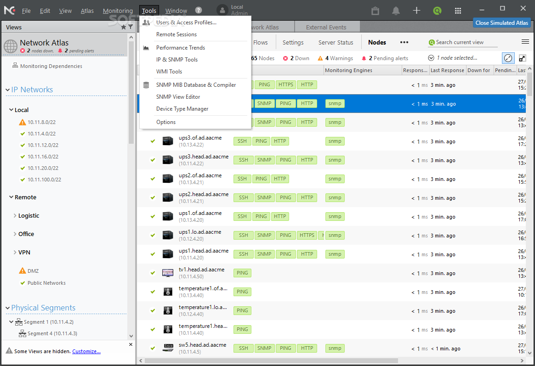Image resolution: width=535 pixels, height=366 pixels.
Task: Click the plus add icon
Action: pos(416,11)
